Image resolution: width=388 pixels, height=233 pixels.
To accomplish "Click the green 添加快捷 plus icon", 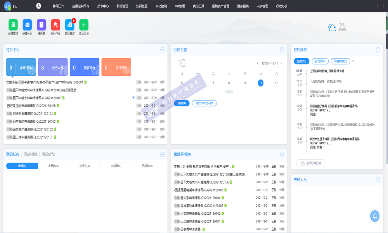I will click(84, 25).
